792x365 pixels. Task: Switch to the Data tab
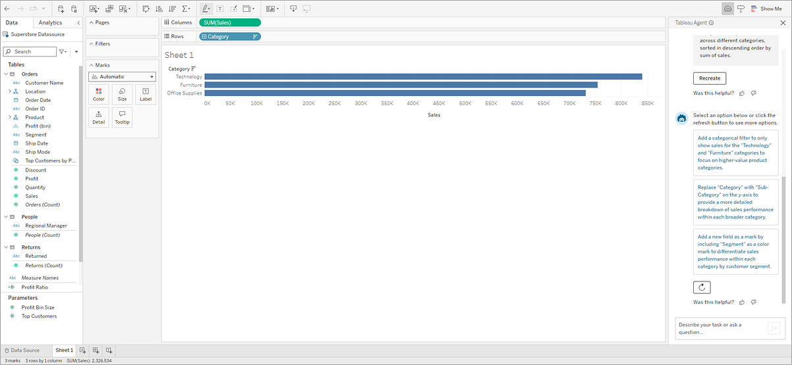(12, 22)
